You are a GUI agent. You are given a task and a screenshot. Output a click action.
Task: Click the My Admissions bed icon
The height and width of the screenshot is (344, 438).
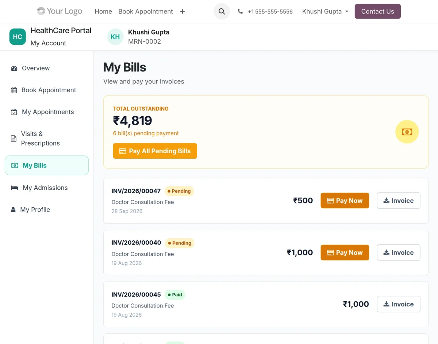point(15,188)
